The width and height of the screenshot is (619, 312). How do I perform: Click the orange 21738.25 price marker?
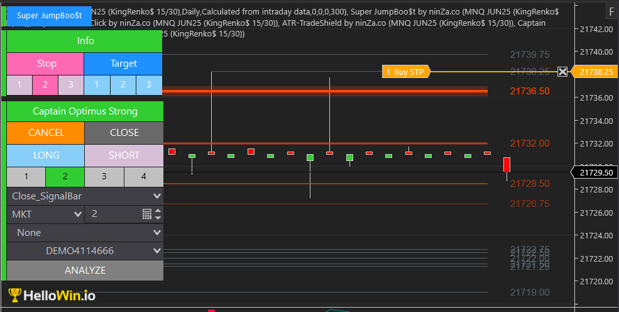point(594,72)
